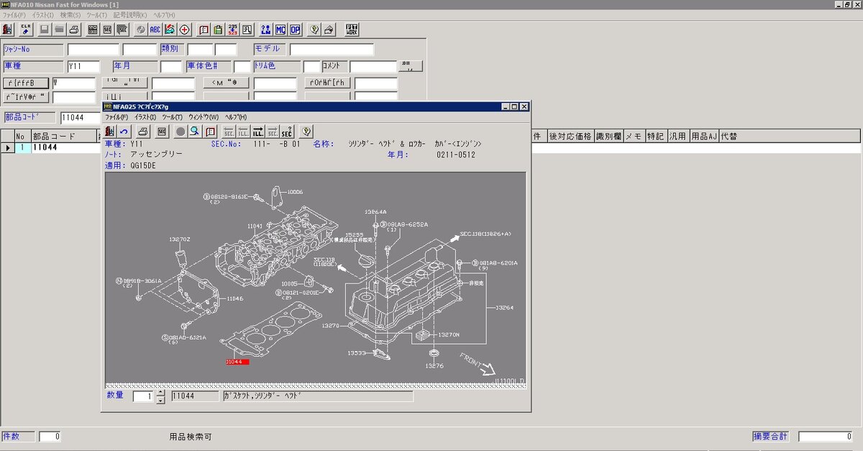
Task: Click the CLR clear icon in main toolbar
Action: (x=26, y=29)
